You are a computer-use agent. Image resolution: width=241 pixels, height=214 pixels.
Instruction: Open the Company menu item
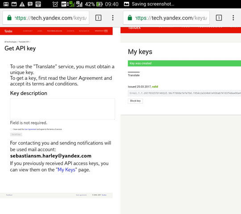[28, 31]
